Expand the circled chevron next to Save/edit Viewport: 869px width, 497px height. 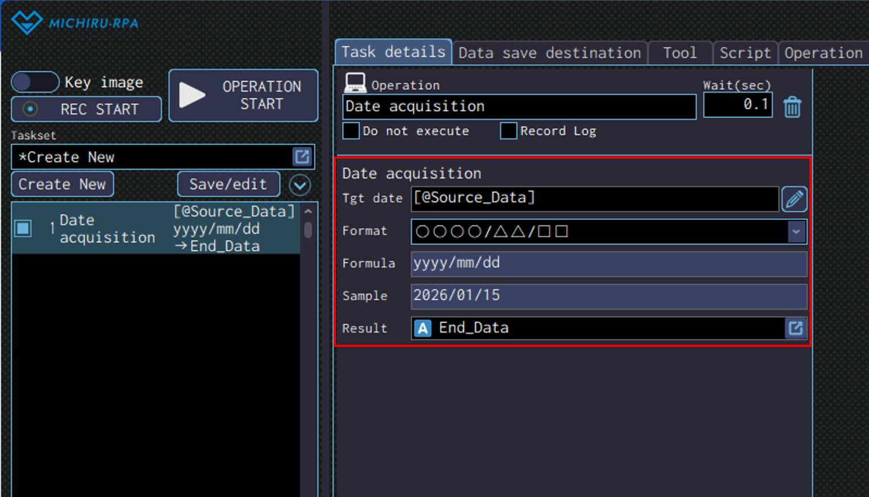coord(300,185)
